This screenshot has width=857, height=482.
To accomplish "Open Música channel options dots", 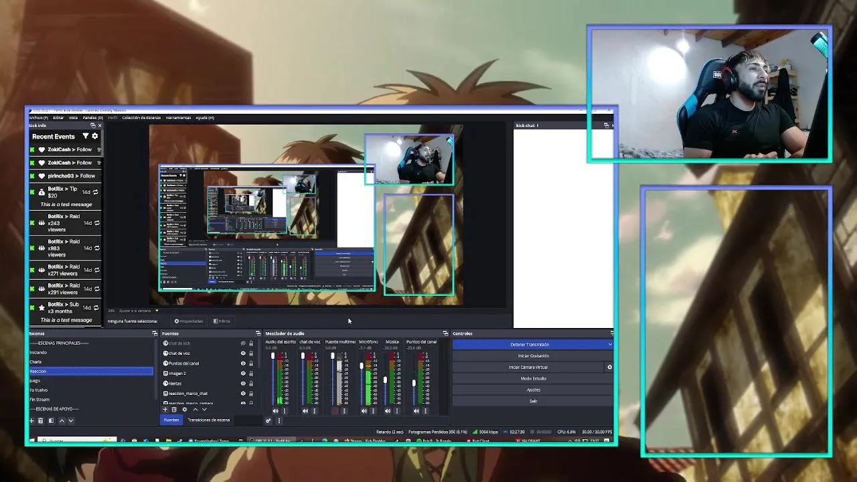I will tap(396, 411).
